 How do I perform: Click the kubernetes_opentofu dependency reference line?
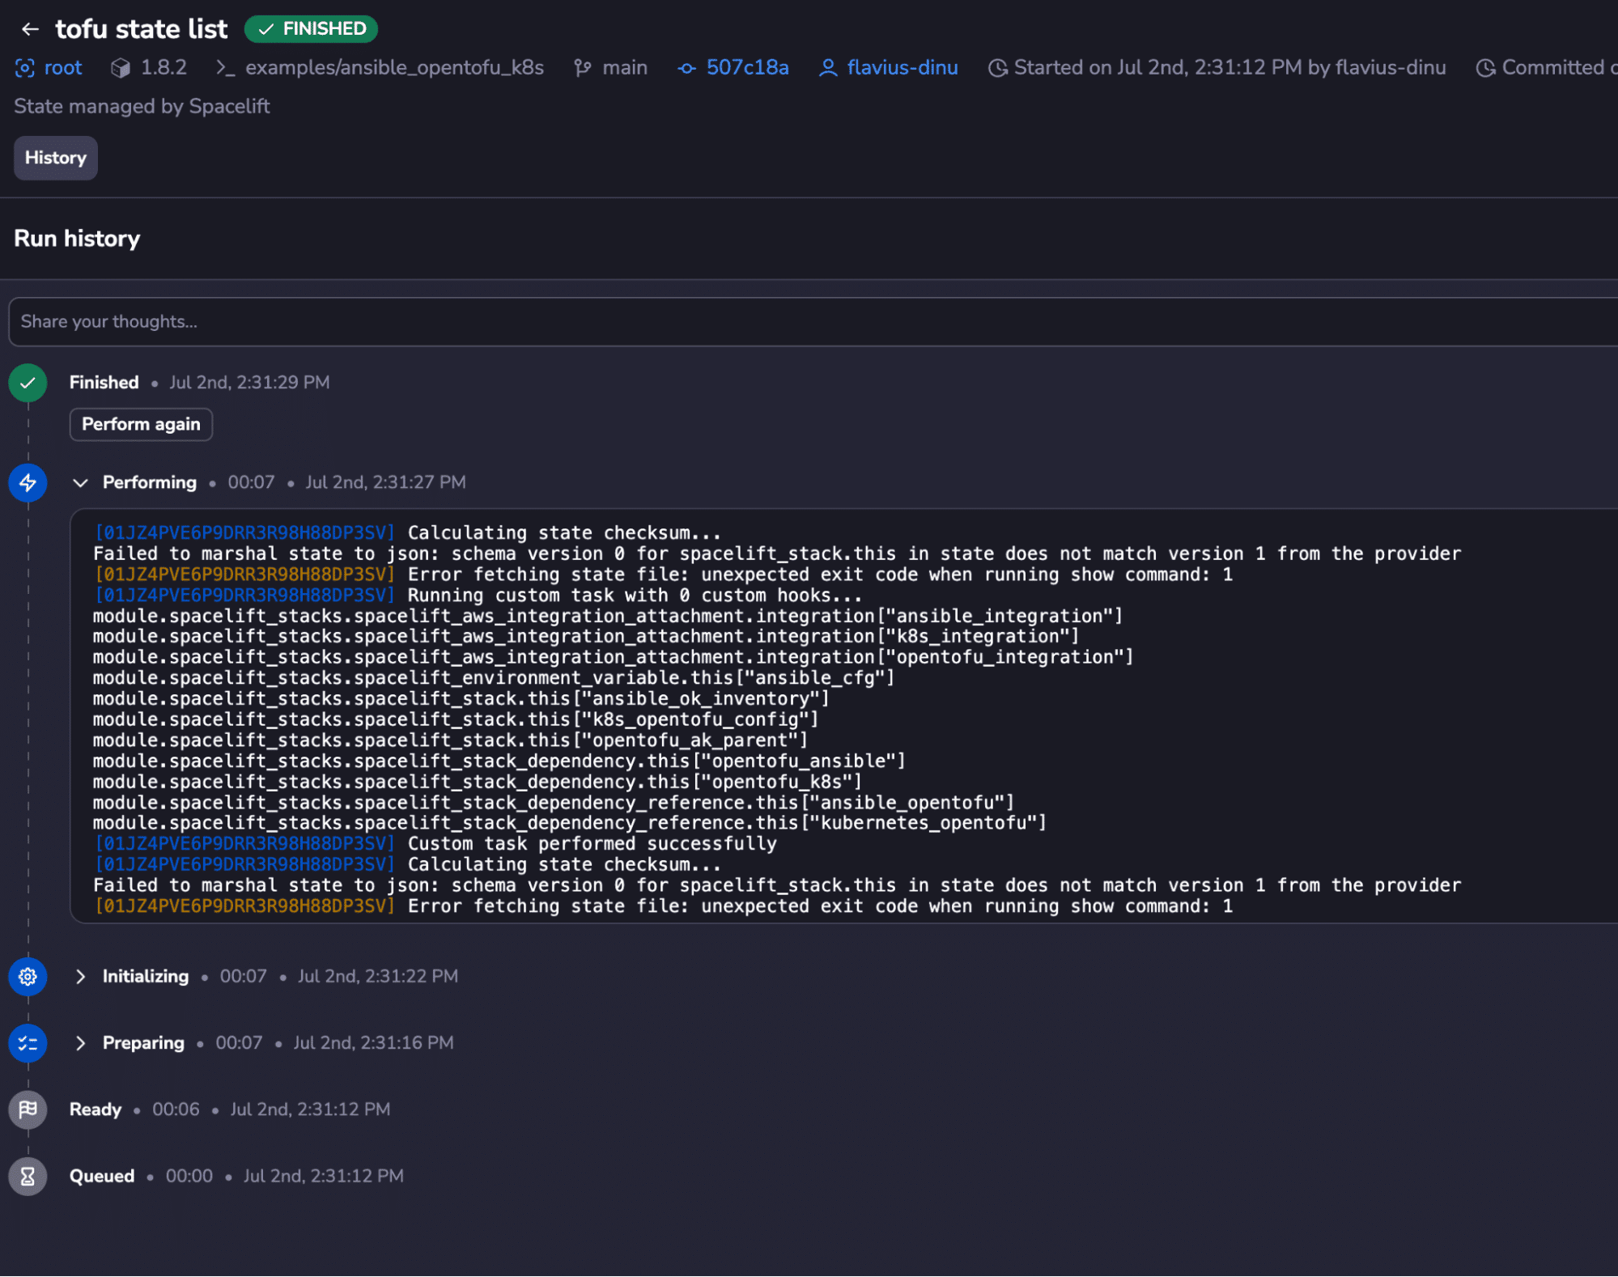[570, 823]
